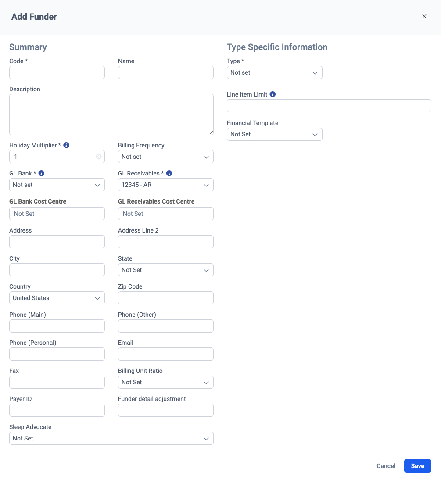The image size is (441, 483).
Task: Click inside the Description text area
Action: pos(111,114)
